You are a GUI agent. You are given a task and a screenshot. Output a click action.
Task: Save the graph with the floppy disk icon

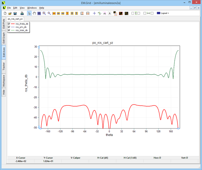(x=15, y=13)
